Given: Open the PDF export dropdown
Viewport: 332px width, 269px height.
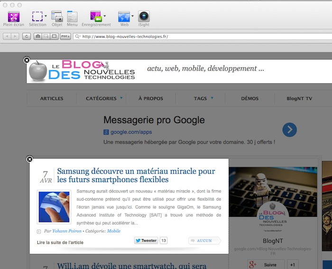Looking at the screenshot, I should pos(65,36).
